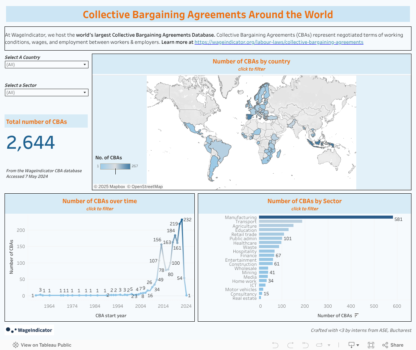Open the Download options icon
The image size is (416, 350).
click(352, 345)
